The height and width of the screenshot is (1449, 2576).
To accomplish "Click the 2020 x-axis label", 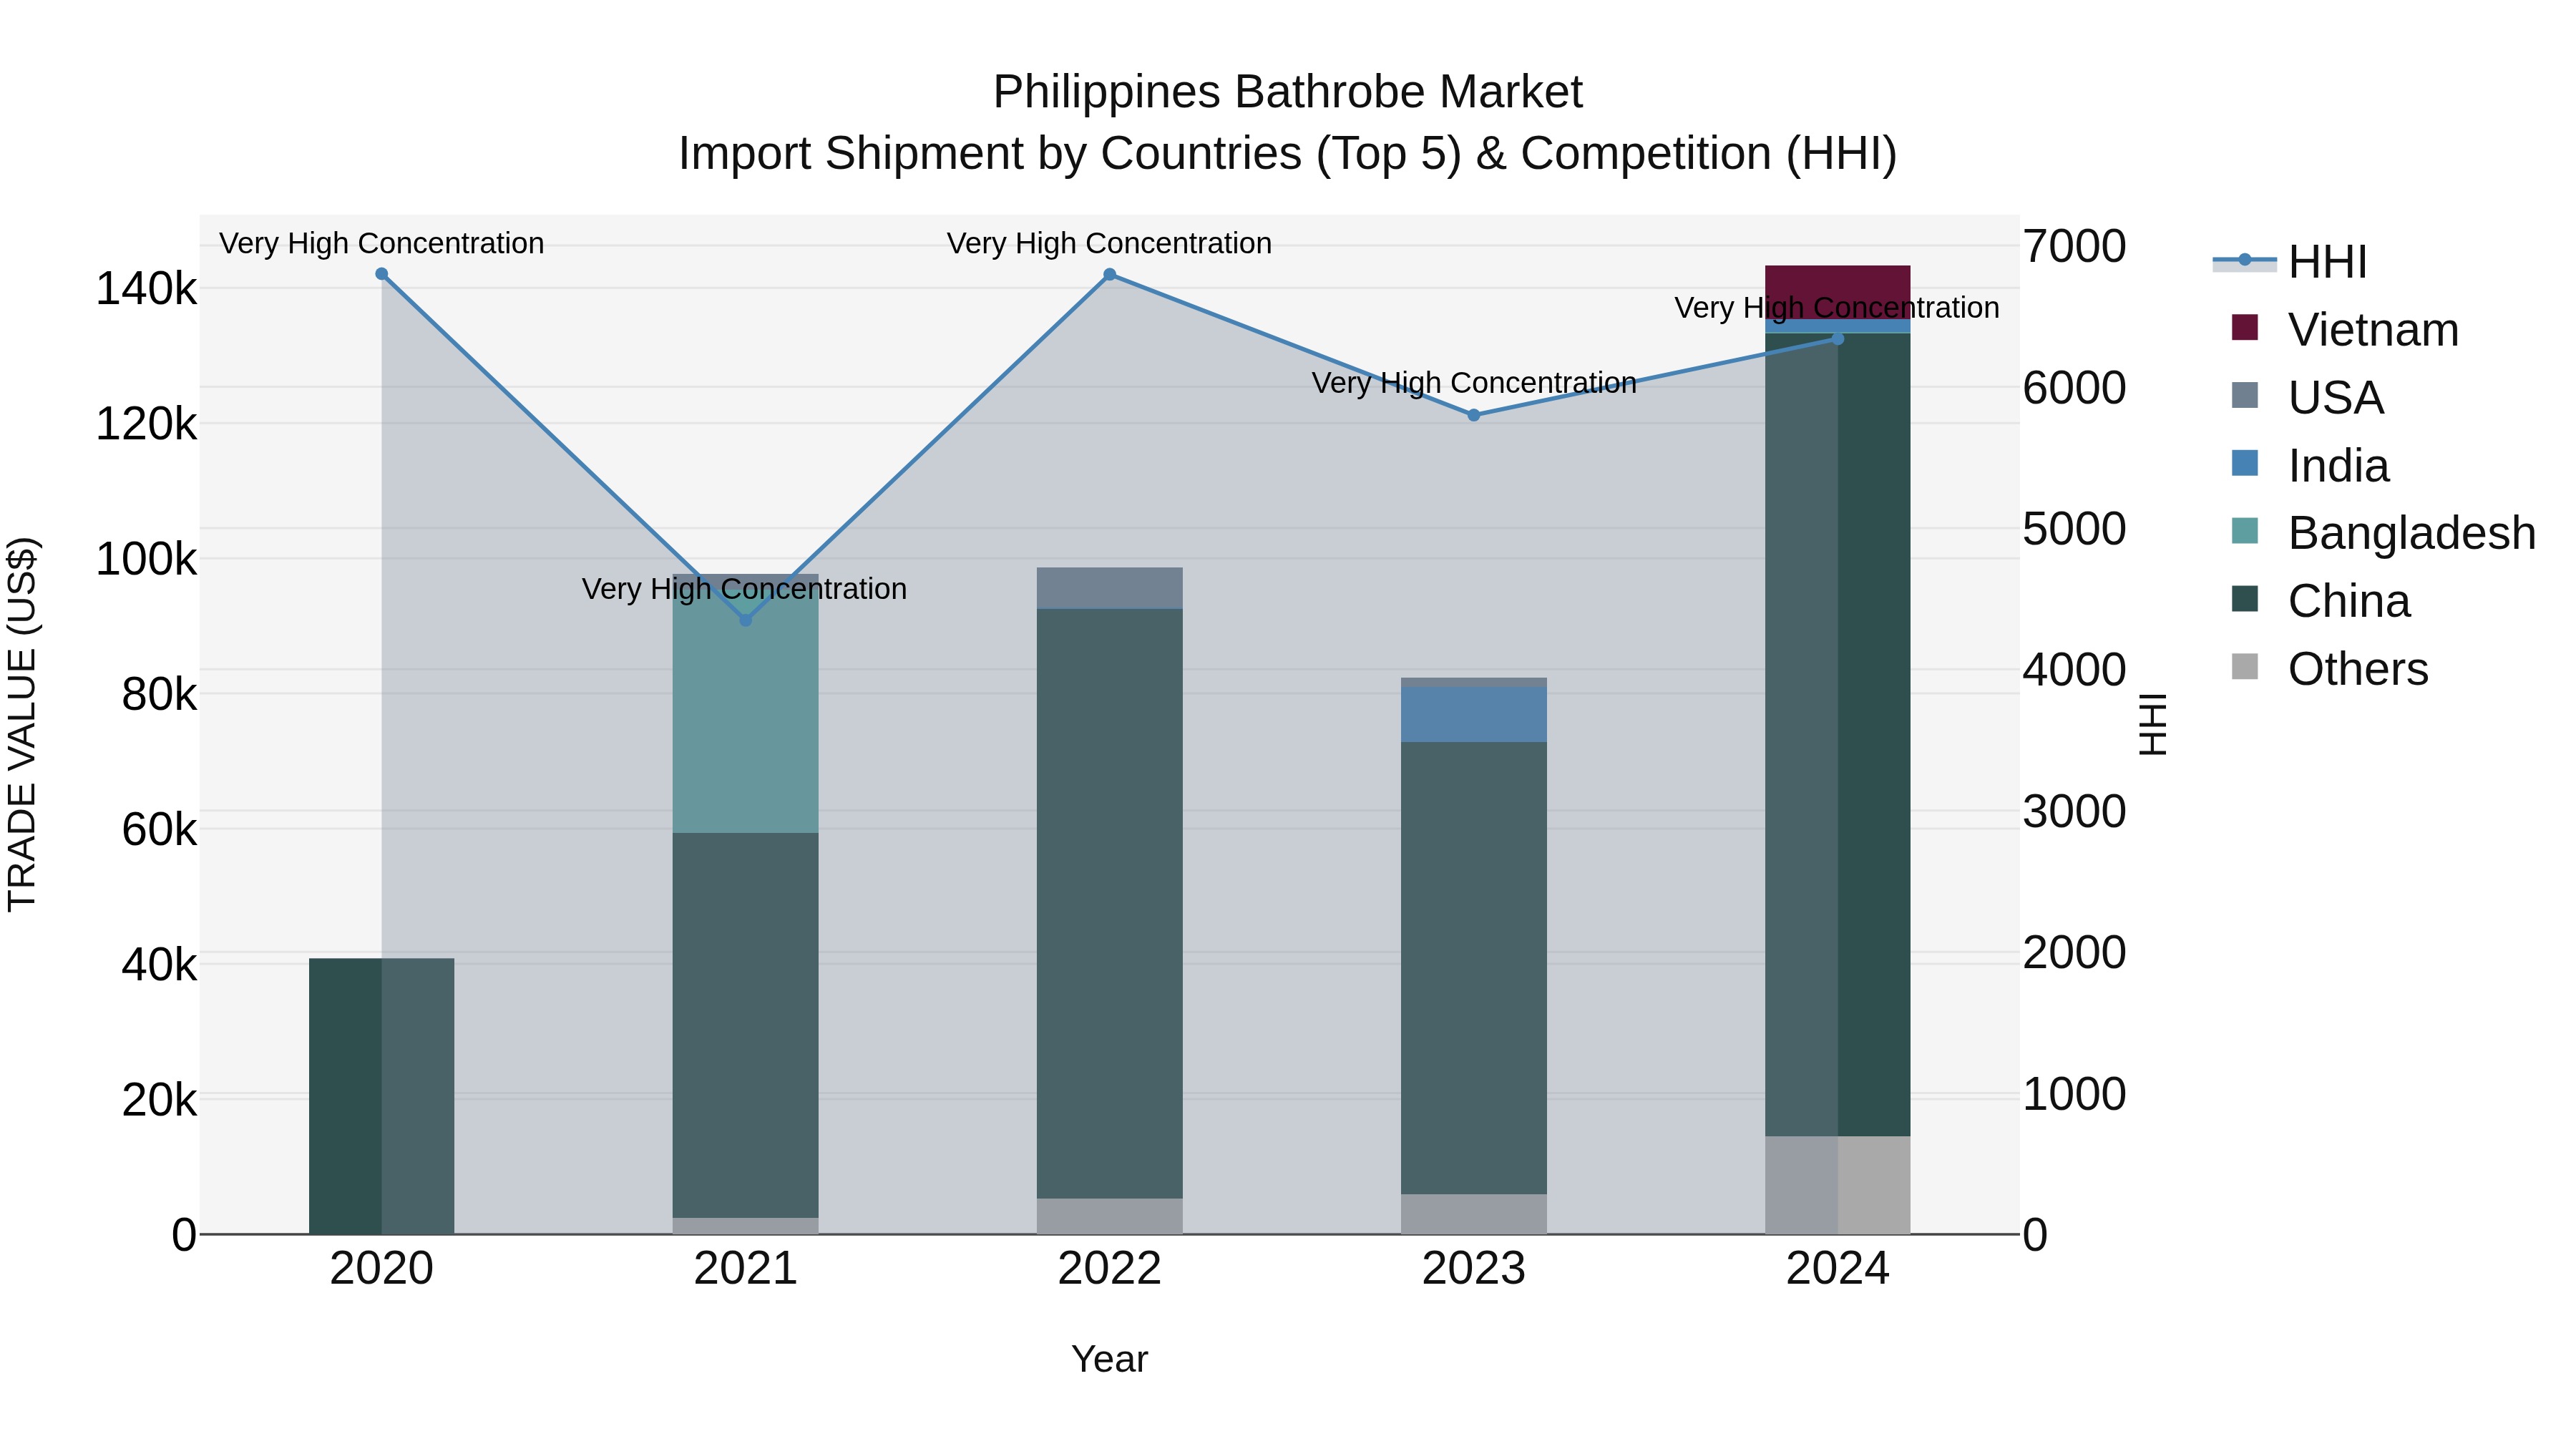I will [x=381, y=1269].
